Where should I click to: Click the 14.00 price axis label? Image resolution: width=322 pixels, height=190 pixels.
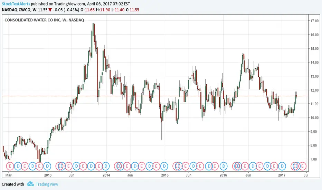(315, 63)
